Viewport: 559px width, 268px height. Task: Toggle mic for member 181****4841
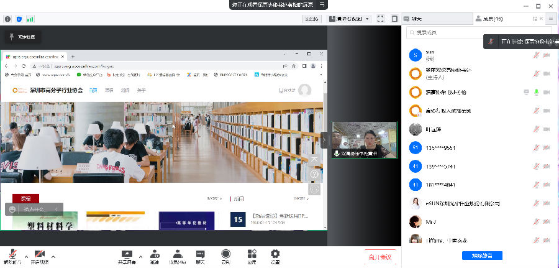[536, 185]
